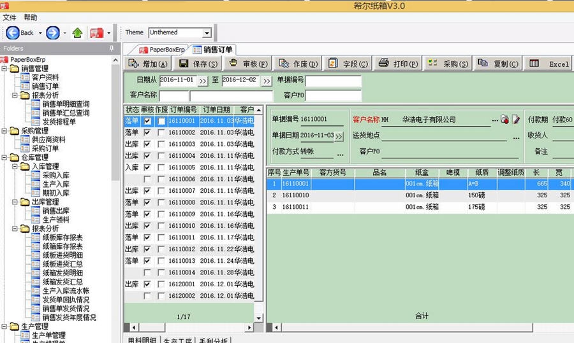The width and height of the screenshot is (574, 343).
Task: Click the green Up arrow icon
Action: 77,33
